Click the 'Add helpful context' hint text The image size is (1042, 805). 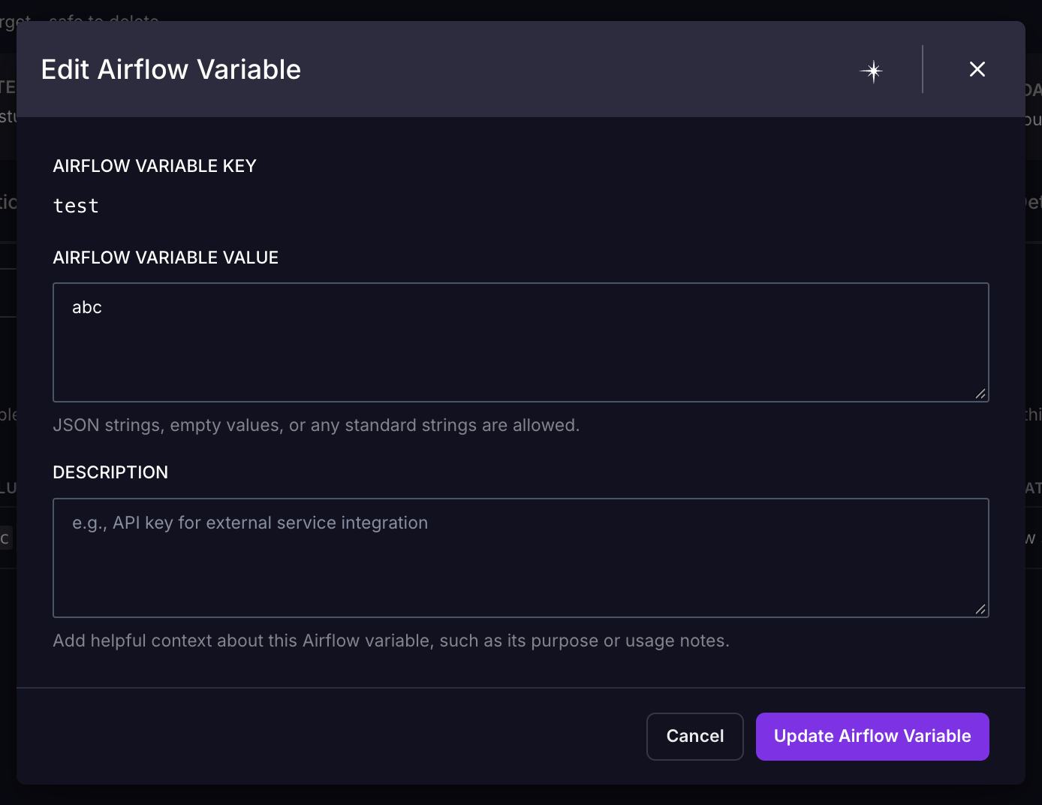(x=391, y=641)
